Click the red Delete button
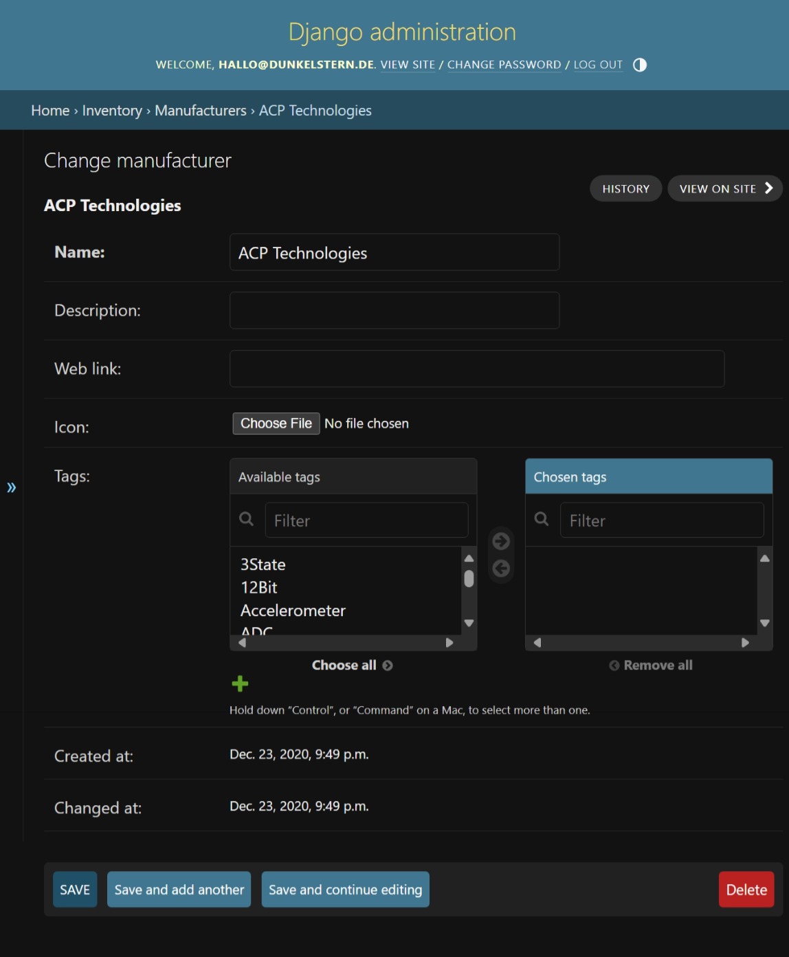This screenshot has height=957, width=789. tap(746, 890)
